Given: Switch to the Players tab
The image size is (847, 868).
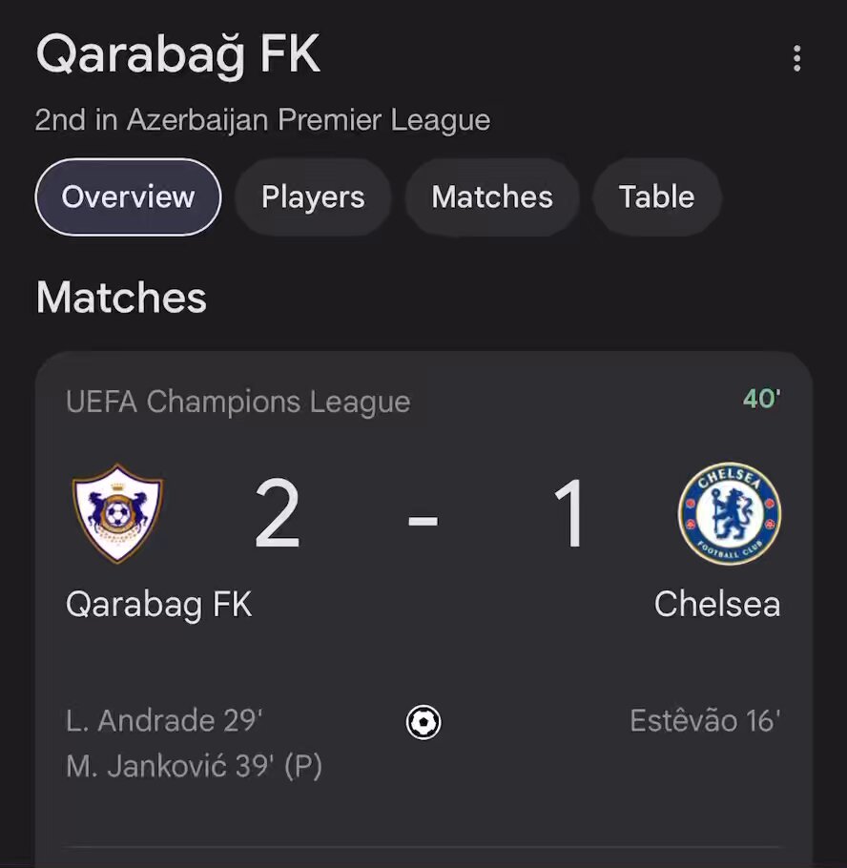Looking at the screenshot, I should click(313, 197).
